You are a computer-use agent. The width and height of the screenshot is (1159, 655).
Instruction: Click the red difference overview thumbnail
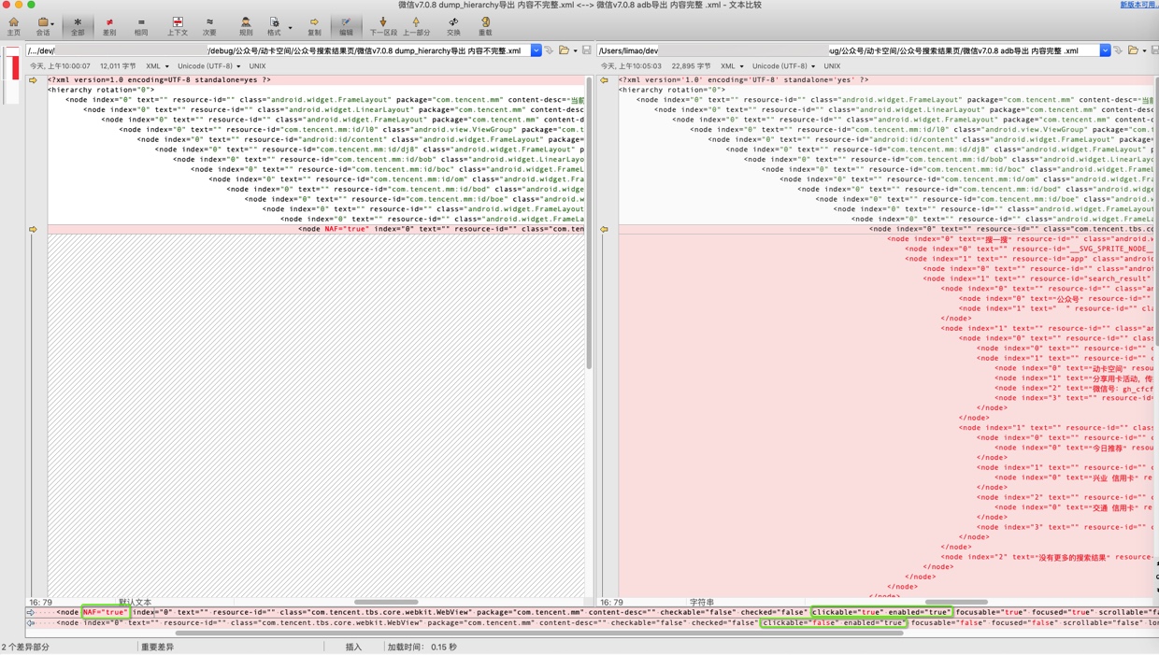13,66
